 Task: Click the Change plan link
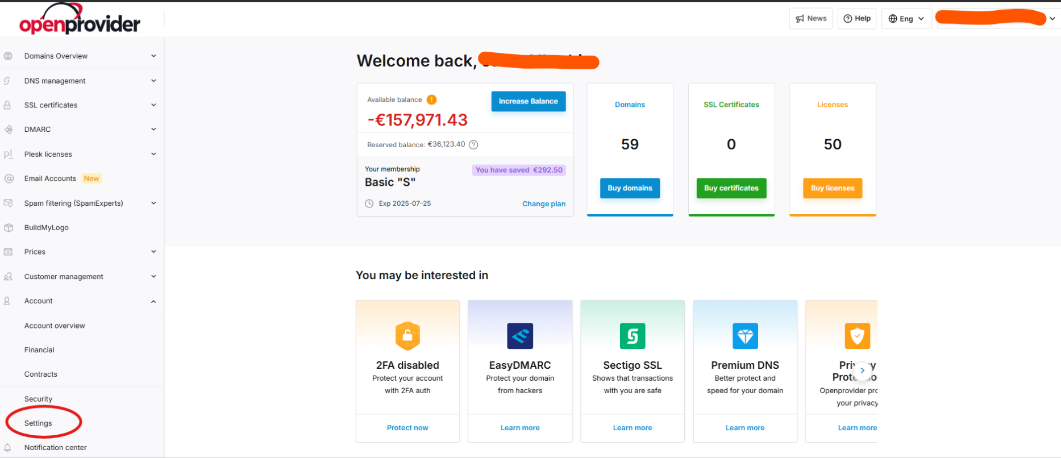544,204
